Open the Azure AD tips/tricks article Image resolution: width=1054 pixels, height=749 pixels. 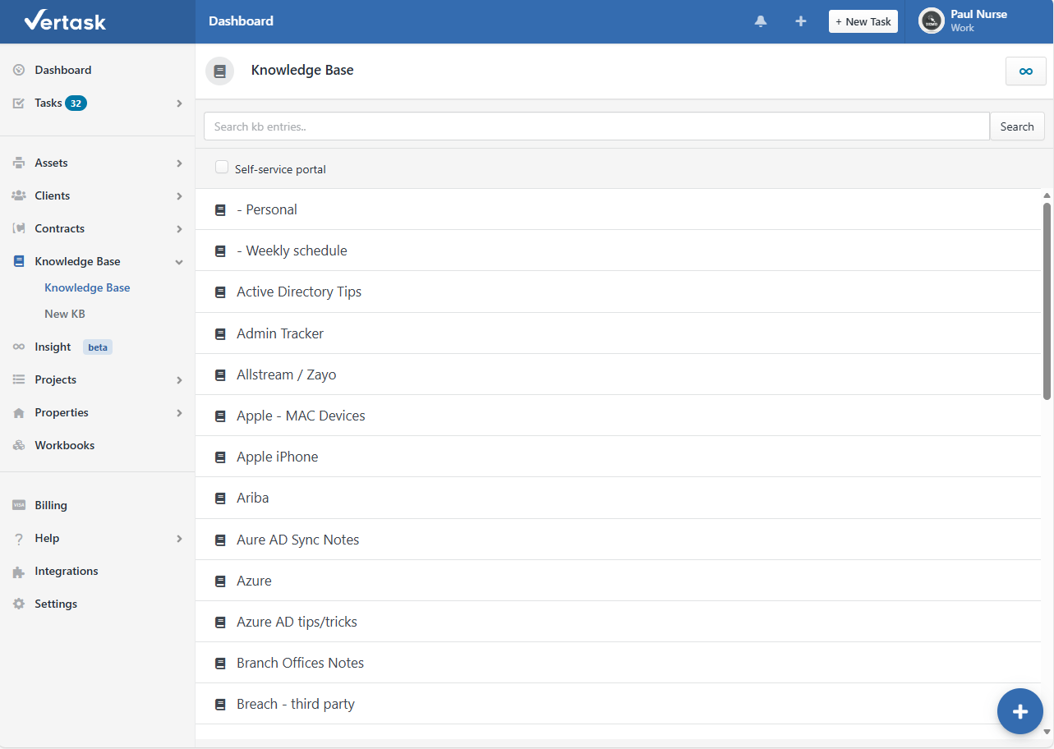[297, 622]
